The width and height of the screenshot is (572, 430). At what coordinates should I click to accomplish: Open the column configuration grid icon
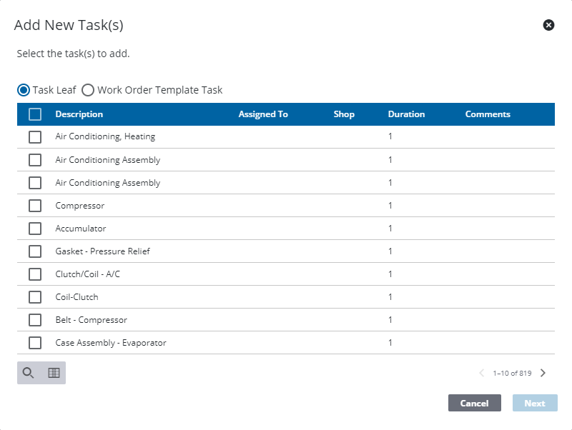(x=54, y=372)
